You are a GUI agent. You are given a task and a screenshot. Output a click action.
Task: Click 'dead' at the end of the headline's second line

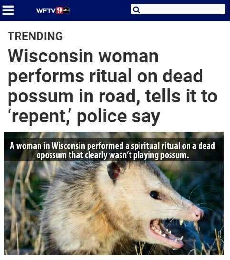pos(183,76)
